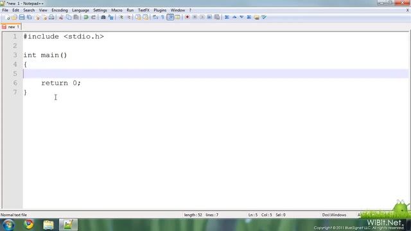Click the Close document toolbar icon
This screenshot has width=411, height=231.
click(x=37, y=17)
